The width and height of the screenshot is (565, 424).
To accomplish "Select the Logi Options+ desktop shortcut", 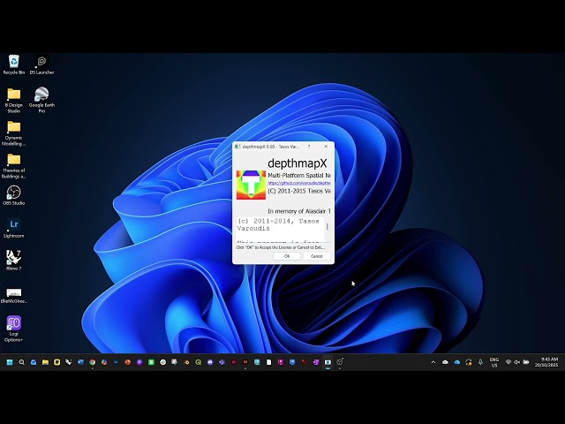I will tap(14, 329).
